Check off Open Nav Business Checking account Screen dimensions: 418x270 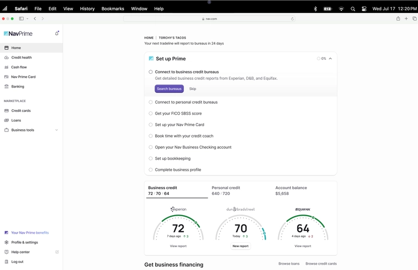click(x=151, y=147)
